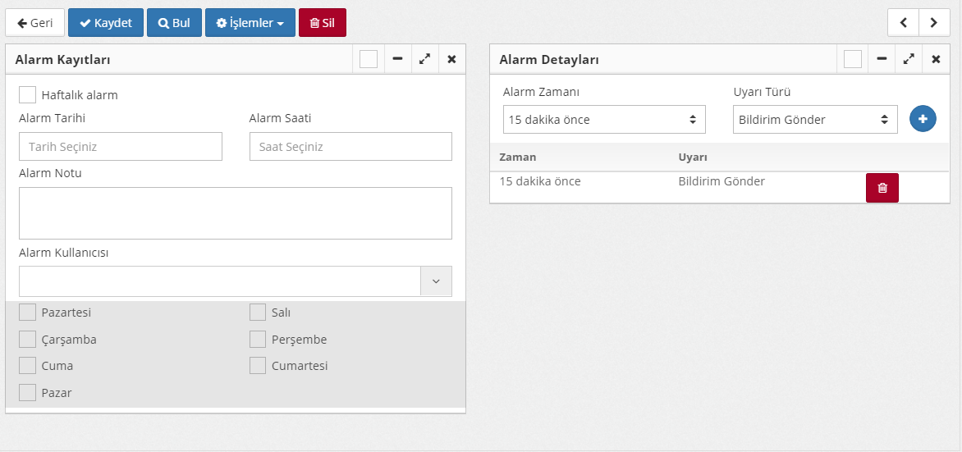The image size is (962, 452).
Task: Open the Alarm Zamanı dropdown
Action: click(x=604, y=120)
